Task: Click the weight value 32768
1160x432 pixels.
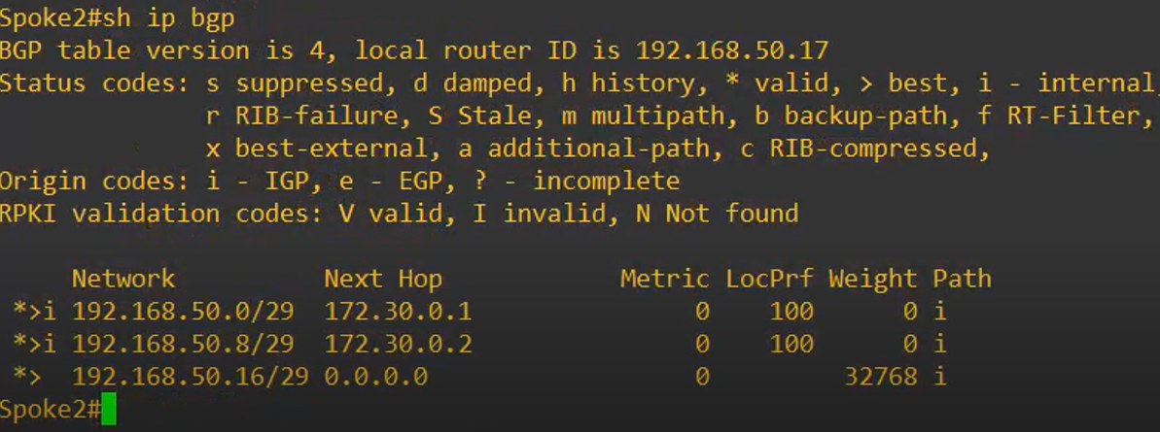Action: tap(880, 376)
